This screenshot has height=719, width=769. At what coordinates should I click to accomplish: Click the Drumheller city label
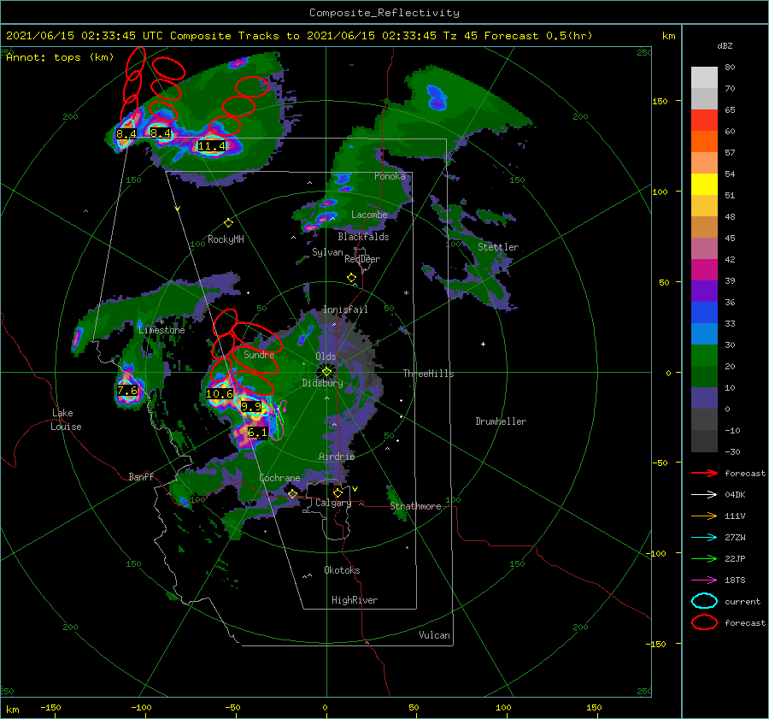[x=501, y=421]
